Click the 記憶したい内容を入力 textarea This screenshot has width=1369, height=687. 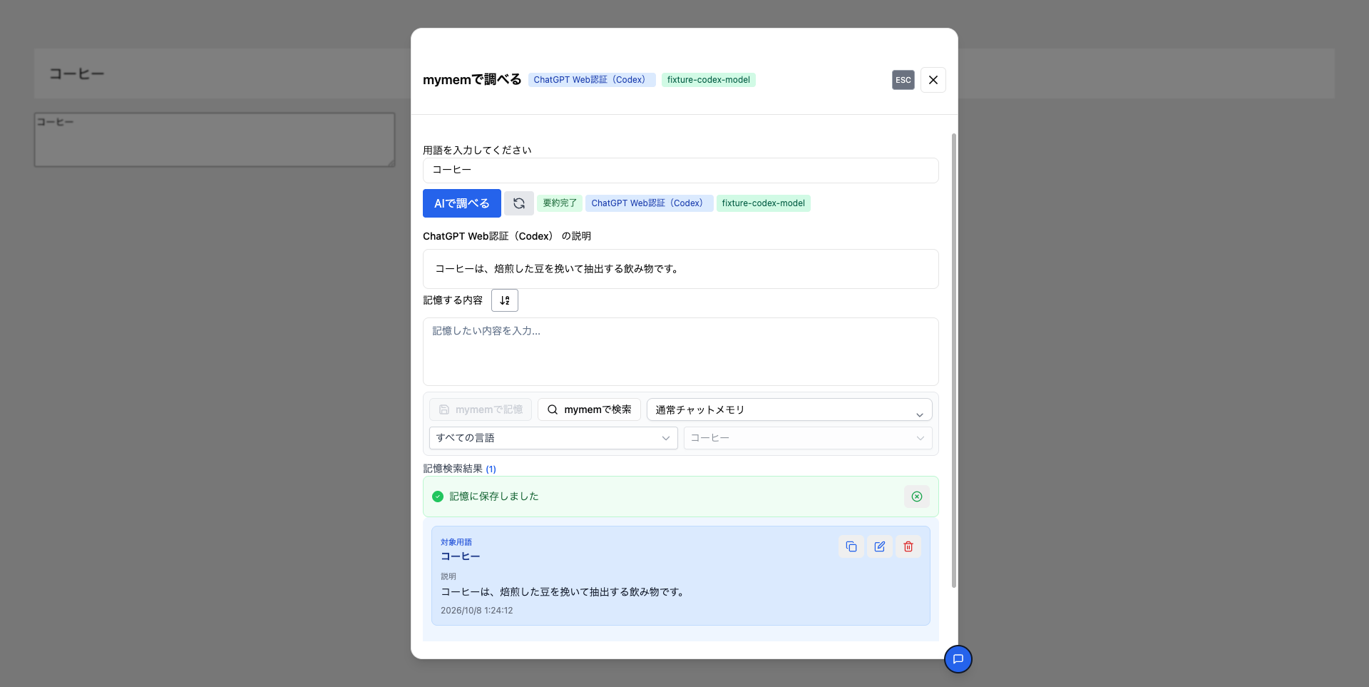click(x=681, y=352)
